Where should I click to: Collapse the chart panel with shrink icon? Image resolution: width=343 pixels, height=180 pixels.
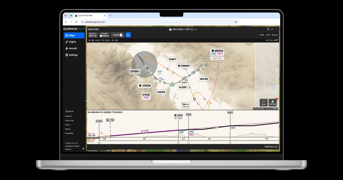[x=272, y=29]
